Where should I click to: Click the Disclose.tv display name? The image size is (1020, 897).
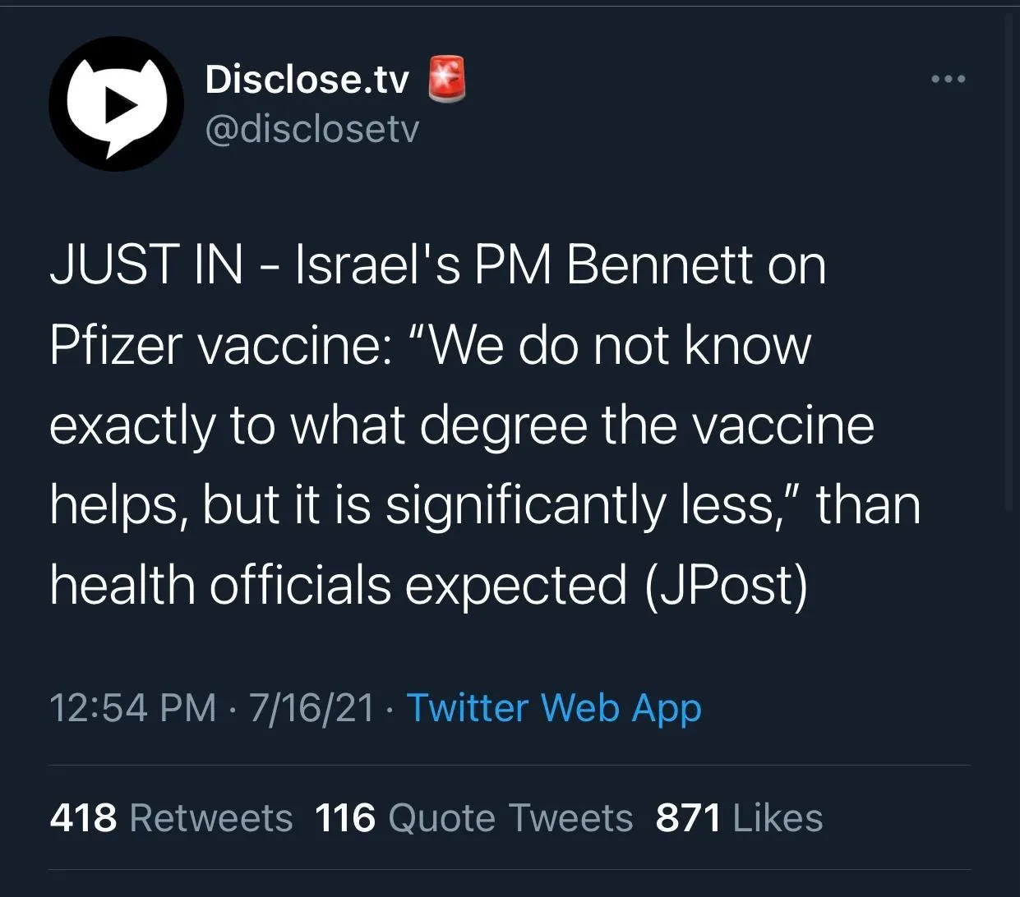click(x=307, y=80)
